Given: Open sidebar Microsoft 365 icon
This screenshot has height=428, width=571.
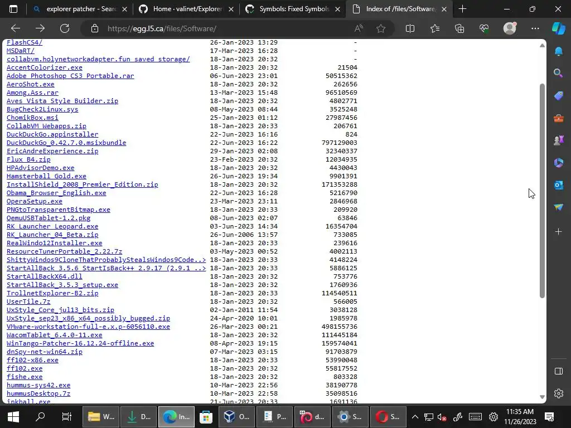Looking at the screenshot, I should pyautogui.click(x=559, y=163).
